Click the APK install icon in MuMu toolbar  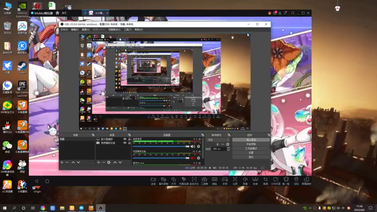255,179
